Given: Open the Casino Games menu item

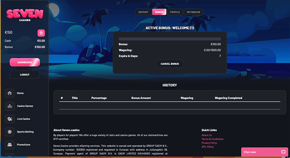Looking at the screenshot, I should pyautogui.click(x=25, y=106).
